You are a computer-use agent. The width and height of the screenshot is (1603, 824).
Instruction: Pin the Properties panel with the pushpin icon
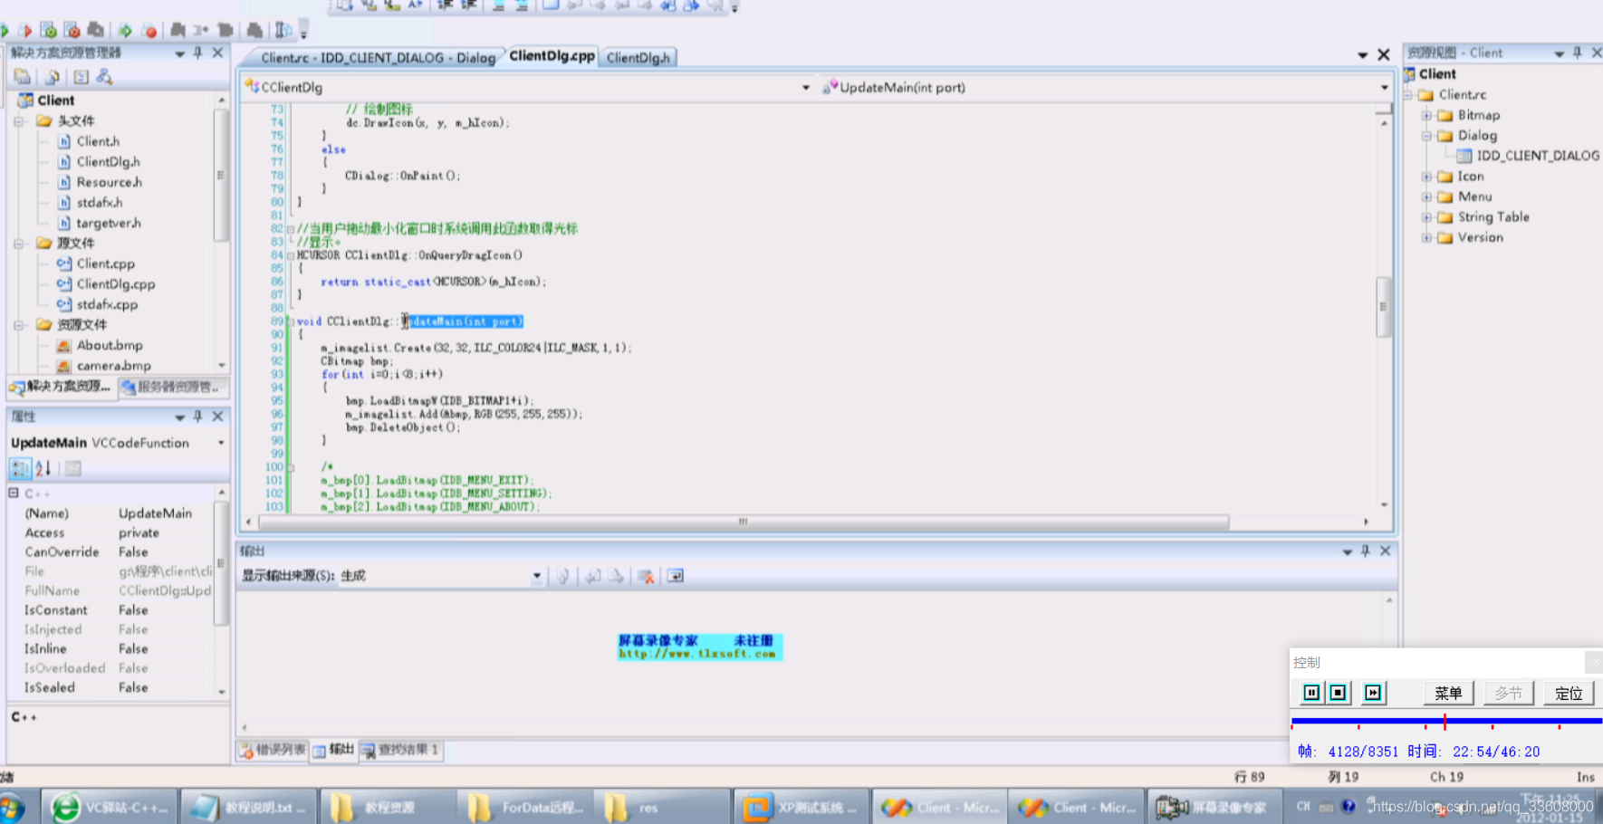[198, 417]
